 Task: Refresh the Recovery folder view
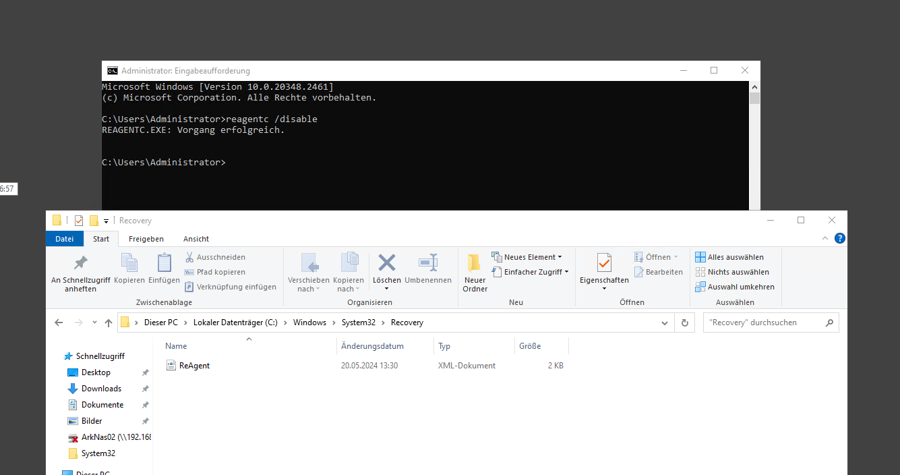(x=684, y=323)
